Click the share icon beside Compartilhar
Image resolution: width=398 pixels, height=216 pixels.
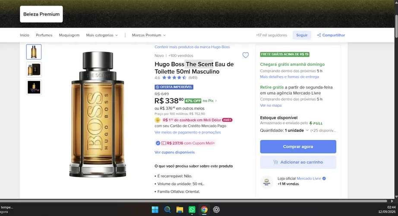[x=319, y=35]
